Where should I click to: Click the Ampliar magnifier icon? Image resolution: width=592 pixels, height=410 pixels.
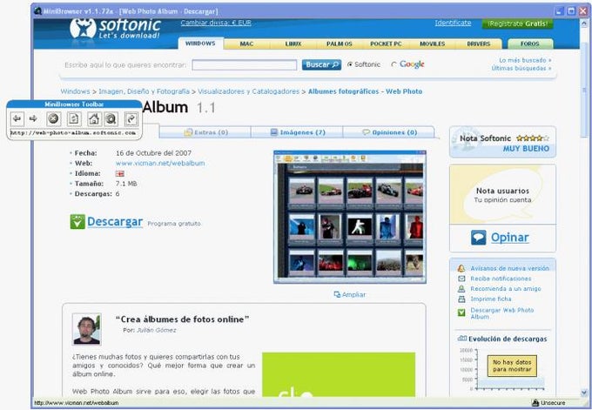click(337, 294)
